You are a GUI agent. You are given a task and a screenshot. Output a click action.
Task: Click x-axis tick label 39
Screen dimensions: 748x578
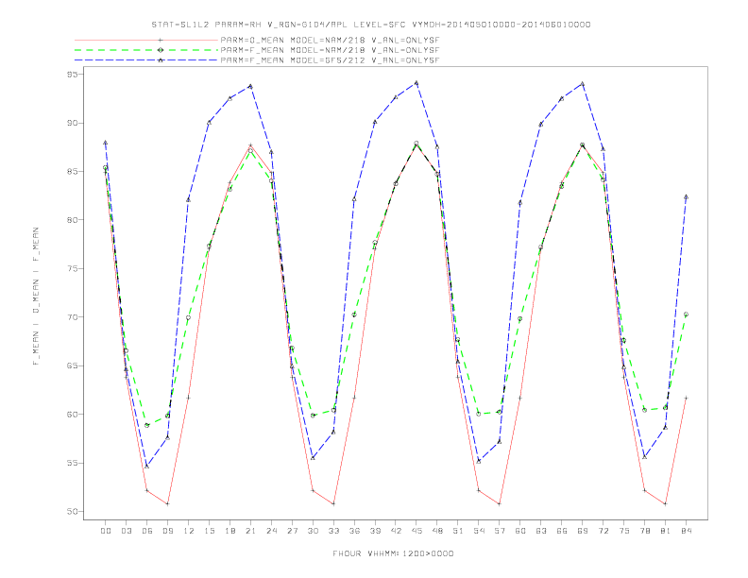point(376,531)
